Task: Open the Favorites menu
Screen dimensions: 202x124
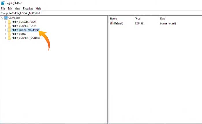Action: [x=28, y=9]
